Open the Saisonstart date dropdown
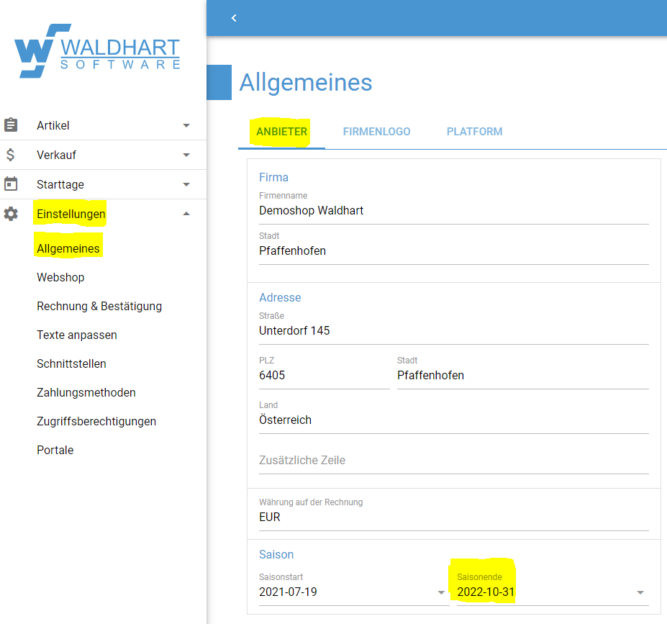Image resolution: width=667 pixels, height=624 pixels. tap(441, 592)
